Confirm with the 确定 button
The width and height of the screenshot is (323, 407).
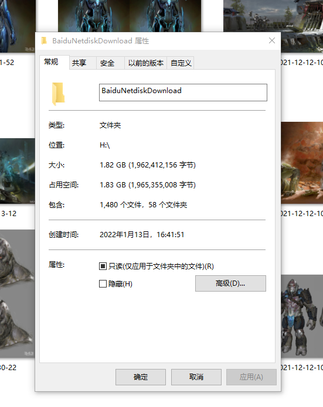141,377
